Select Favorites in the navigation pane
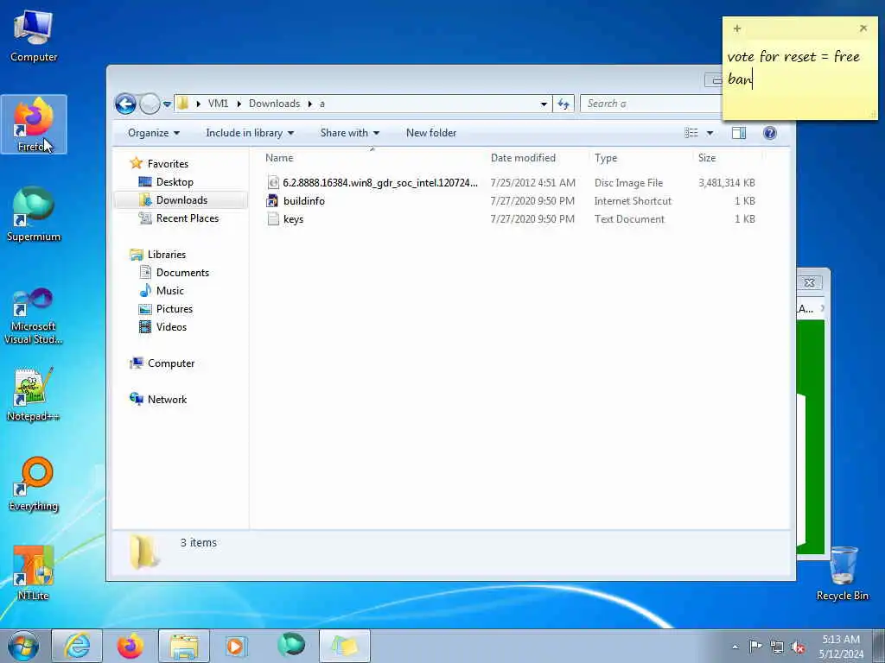Image resolution: width=885 pixels, height=663 pixels. [168, 163]
